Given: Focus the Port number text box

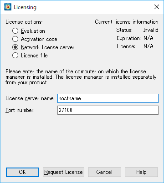Looking at the screenshot, I should 108,110.
